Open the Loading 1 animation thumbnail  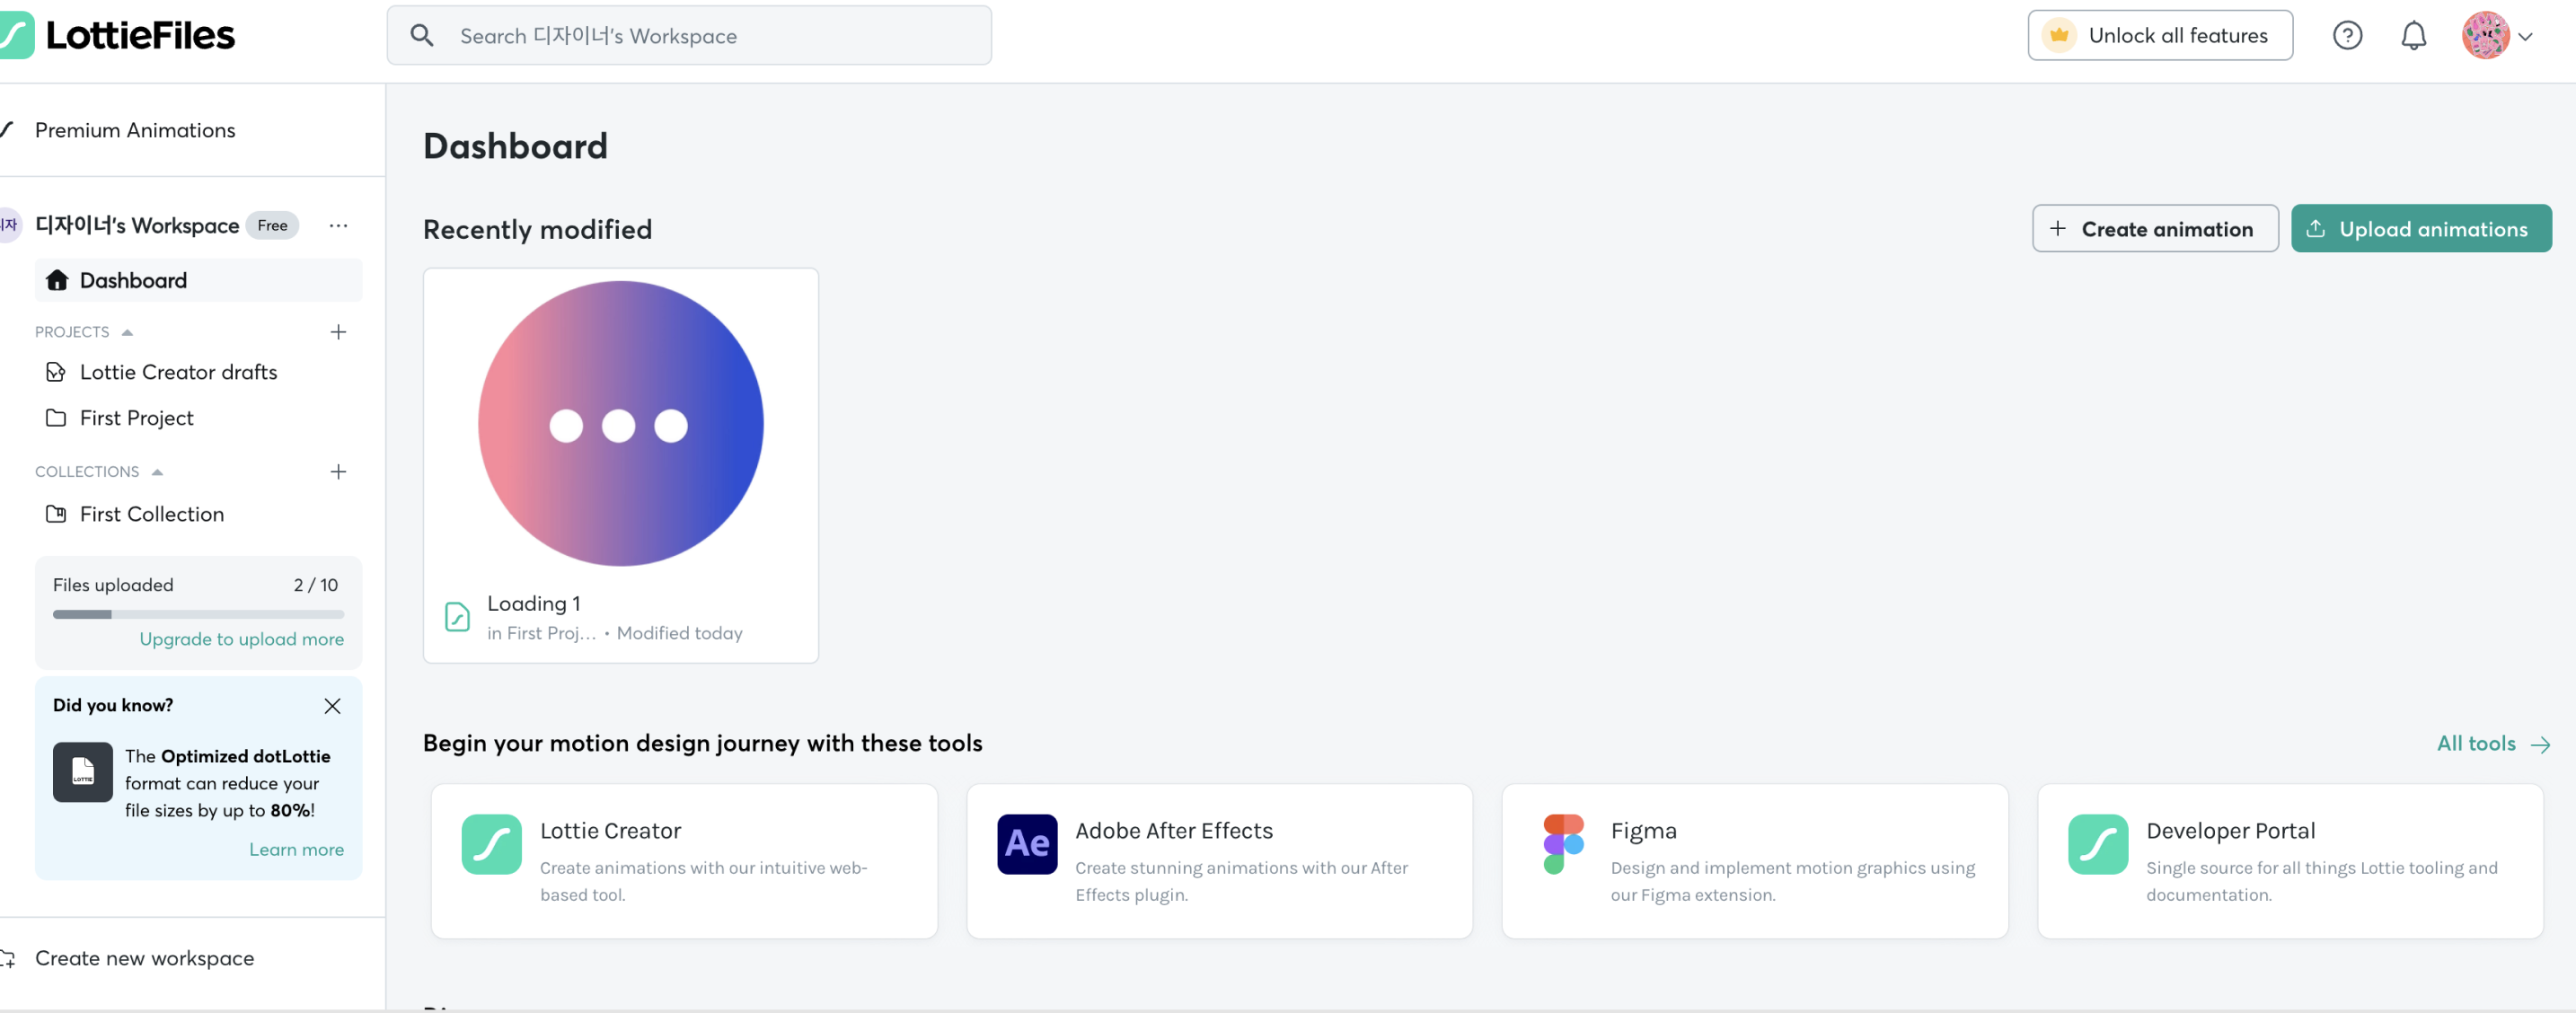620,424
